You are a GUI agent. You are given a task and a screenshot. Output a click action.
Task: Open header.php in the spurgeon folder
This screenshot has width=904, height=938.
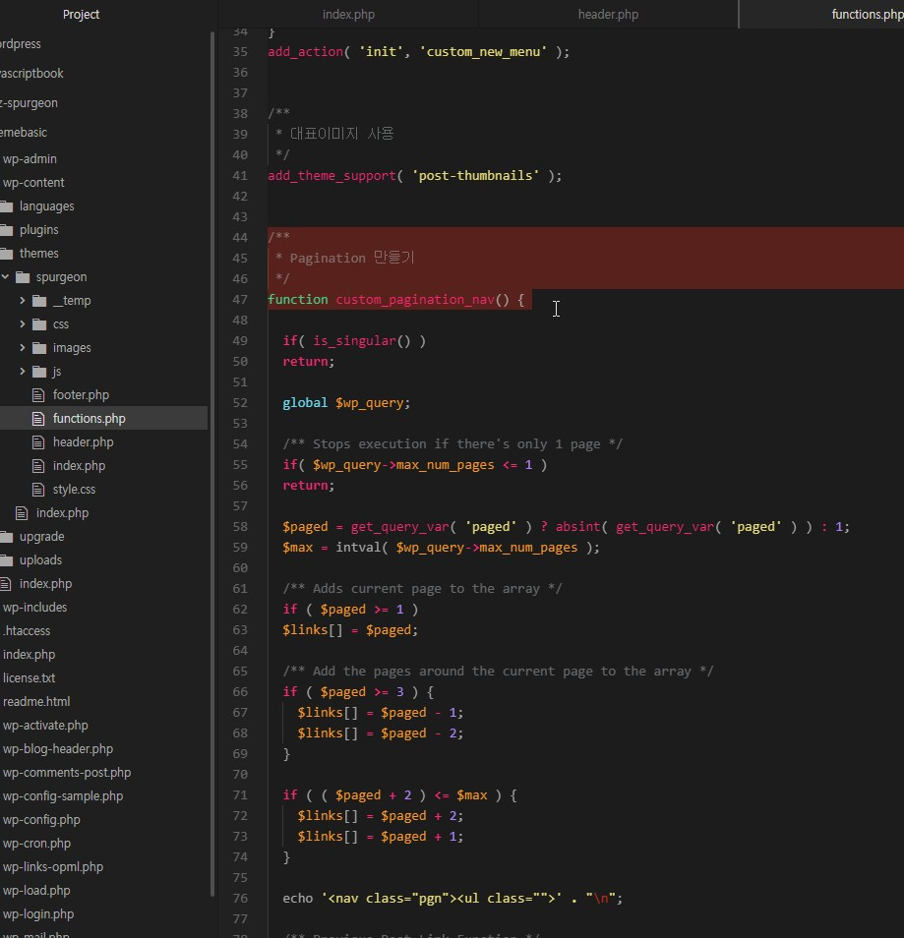click(x=84, y=442)
